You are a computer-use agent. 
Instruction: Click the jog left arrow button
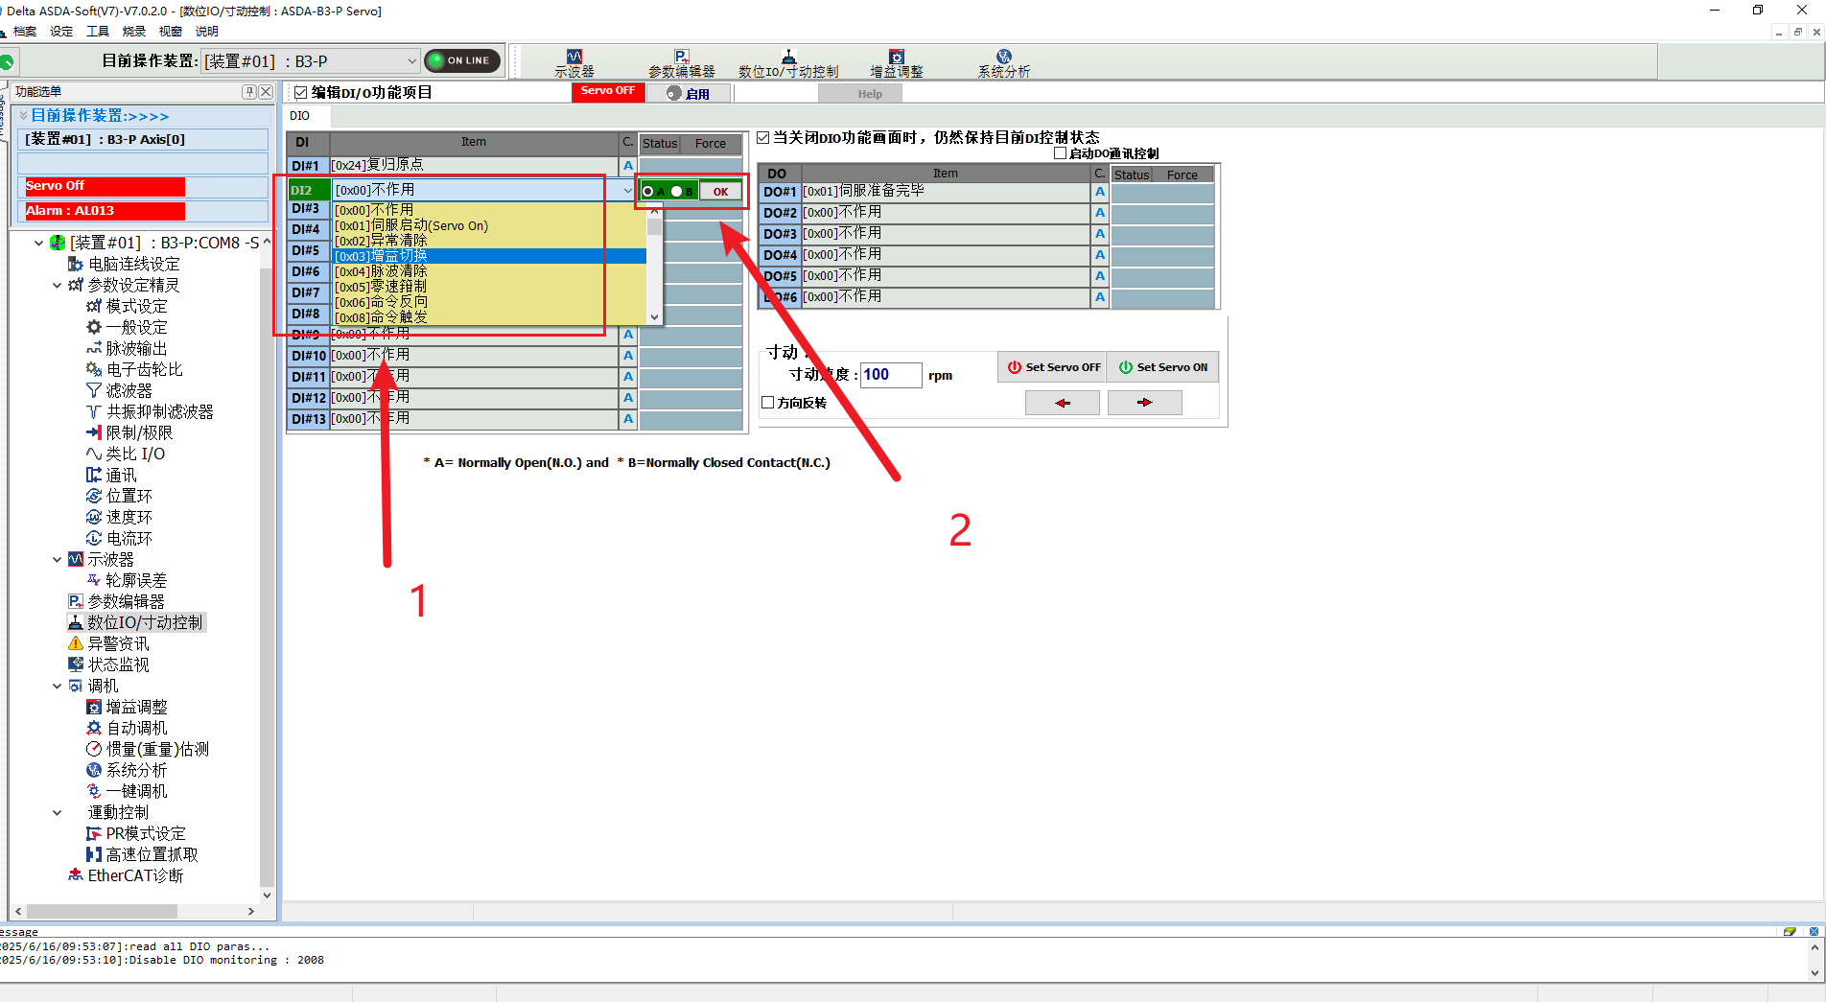[x=1062, y=404]
